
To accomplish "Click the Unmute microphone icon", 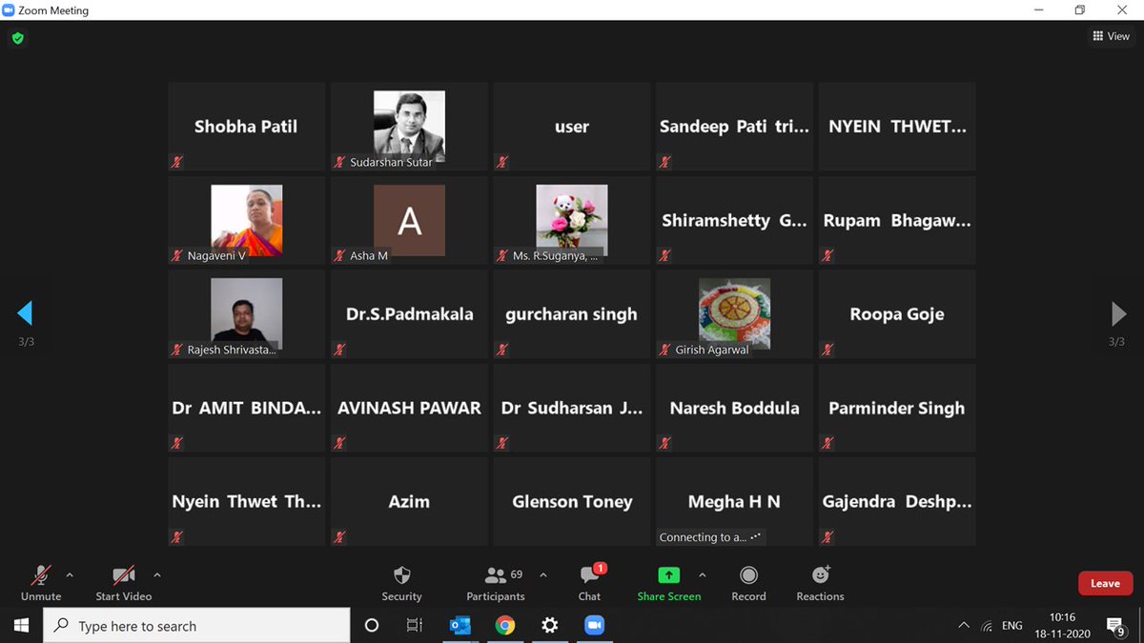I will point(41,575).
